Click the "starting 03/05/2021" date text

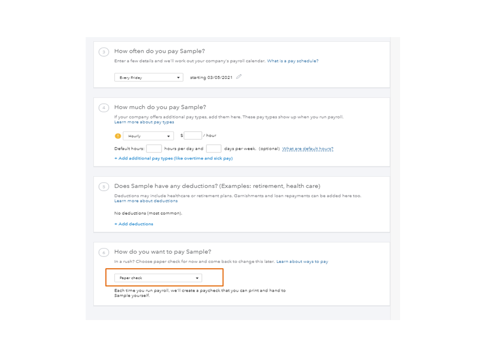point(211,77)
